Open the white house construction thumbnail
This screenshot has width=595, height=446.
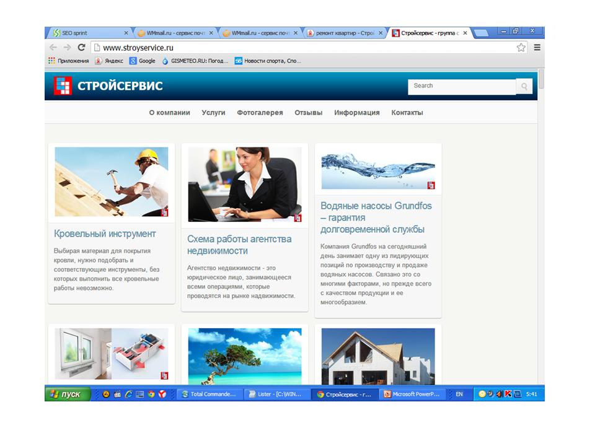tap(378, 357)
